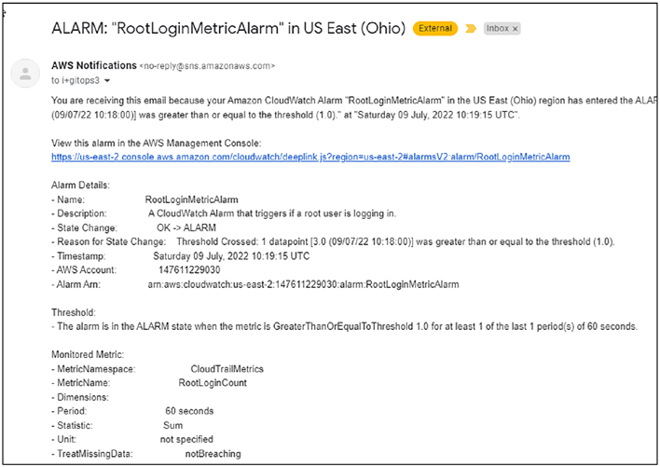Expand recipient details arrow next to i+gitops3
660x467 pixels.
[x=107, y=80]
